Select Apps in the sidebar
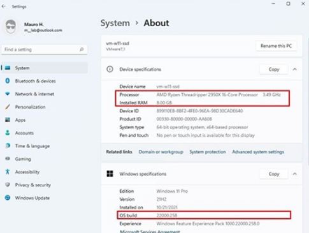This screenshot has height=233, width=309. pyautogui.click(x=20, y=120)
